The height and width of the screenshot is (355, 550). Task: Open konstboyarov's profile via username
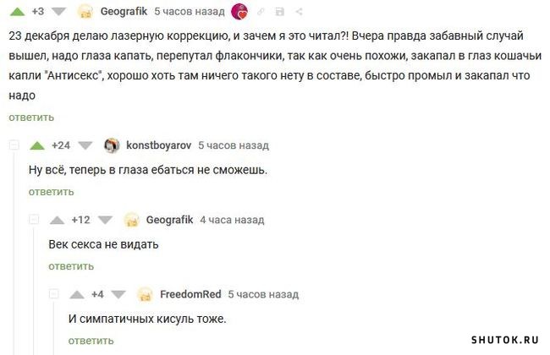(x=158, y=145)
